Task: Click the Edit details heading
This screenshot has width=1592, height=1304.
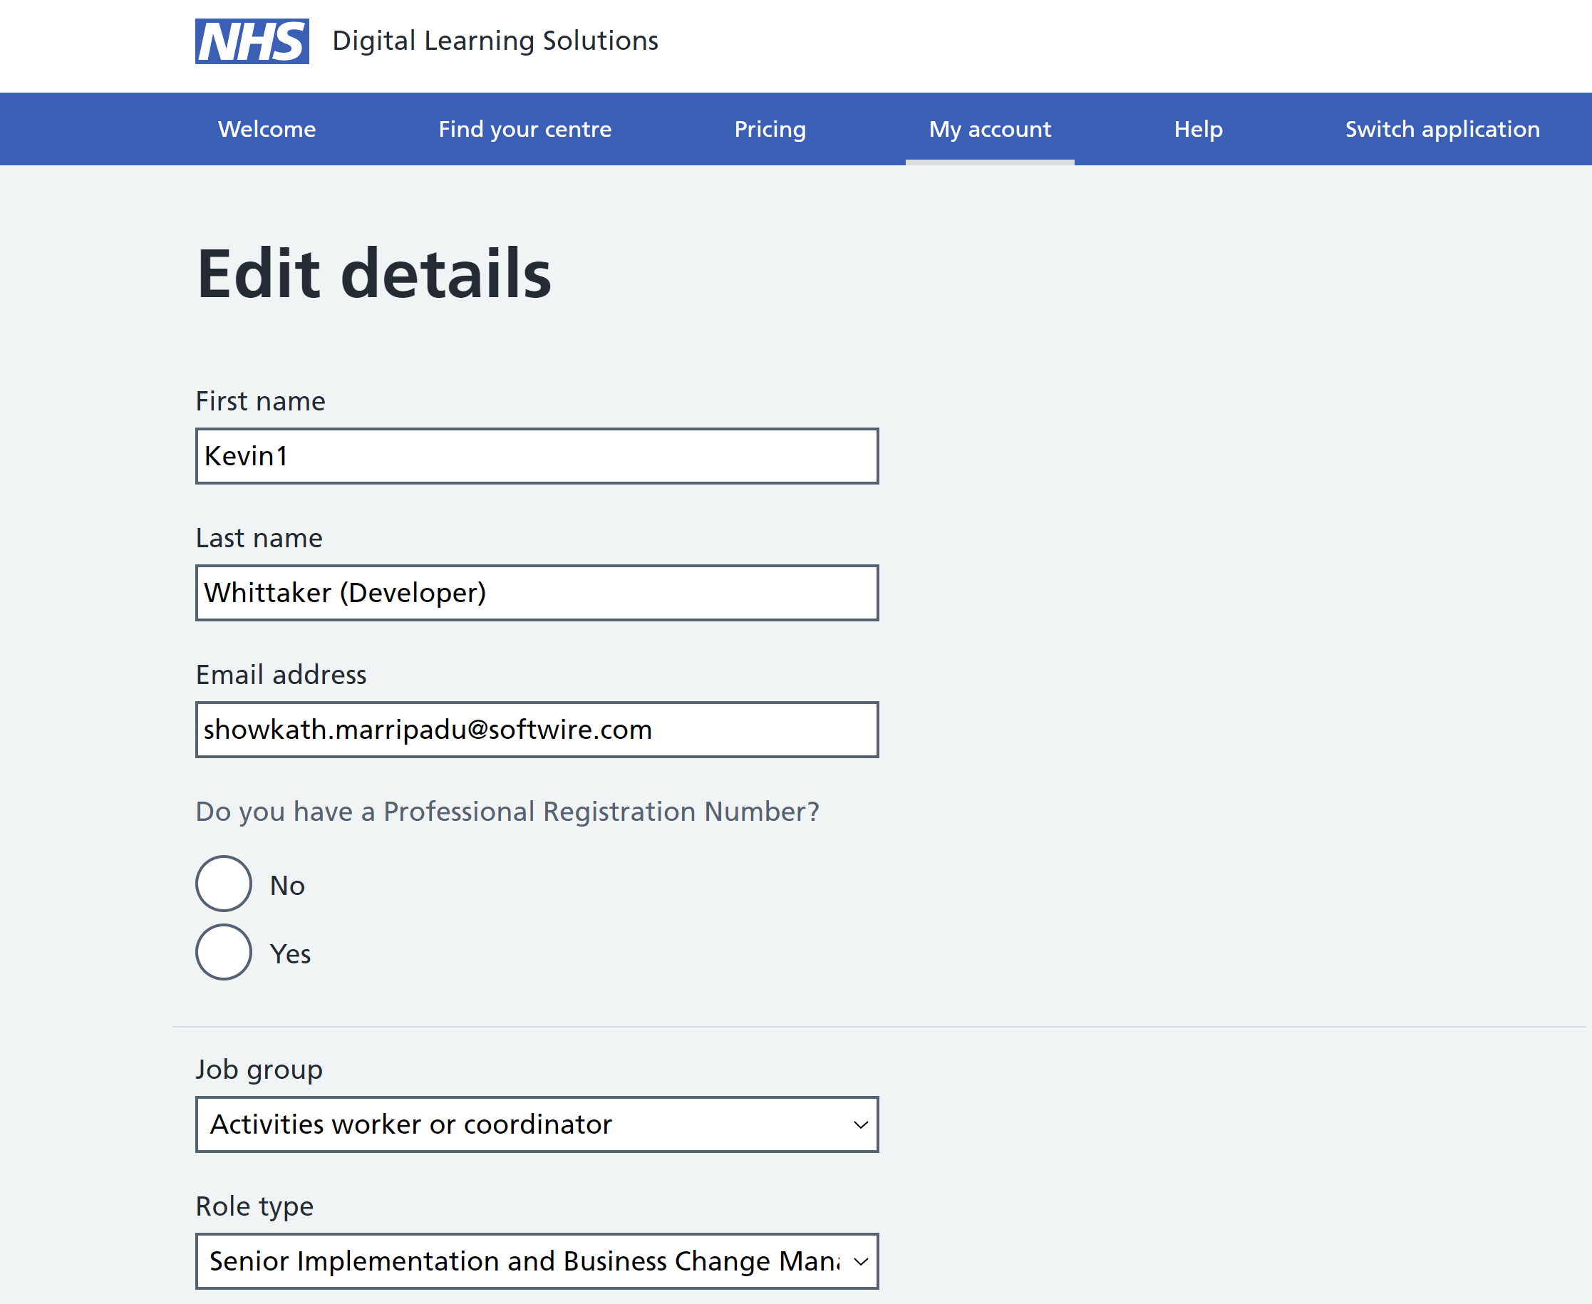Action: 373,274
